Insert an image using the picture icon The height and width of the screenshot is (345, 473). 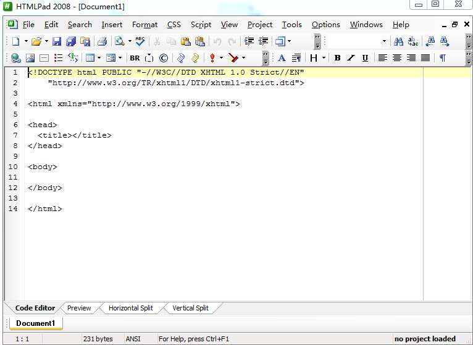[x=30, y=58]
